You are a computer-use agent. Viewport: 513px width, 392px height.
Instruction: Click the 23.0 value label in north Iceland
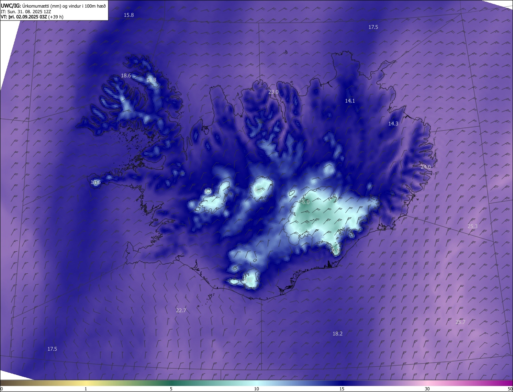tap(273, 92)
